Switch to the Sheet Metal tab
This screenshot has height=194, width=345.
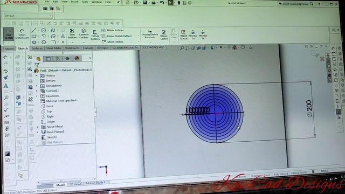[x=54, y=48]
